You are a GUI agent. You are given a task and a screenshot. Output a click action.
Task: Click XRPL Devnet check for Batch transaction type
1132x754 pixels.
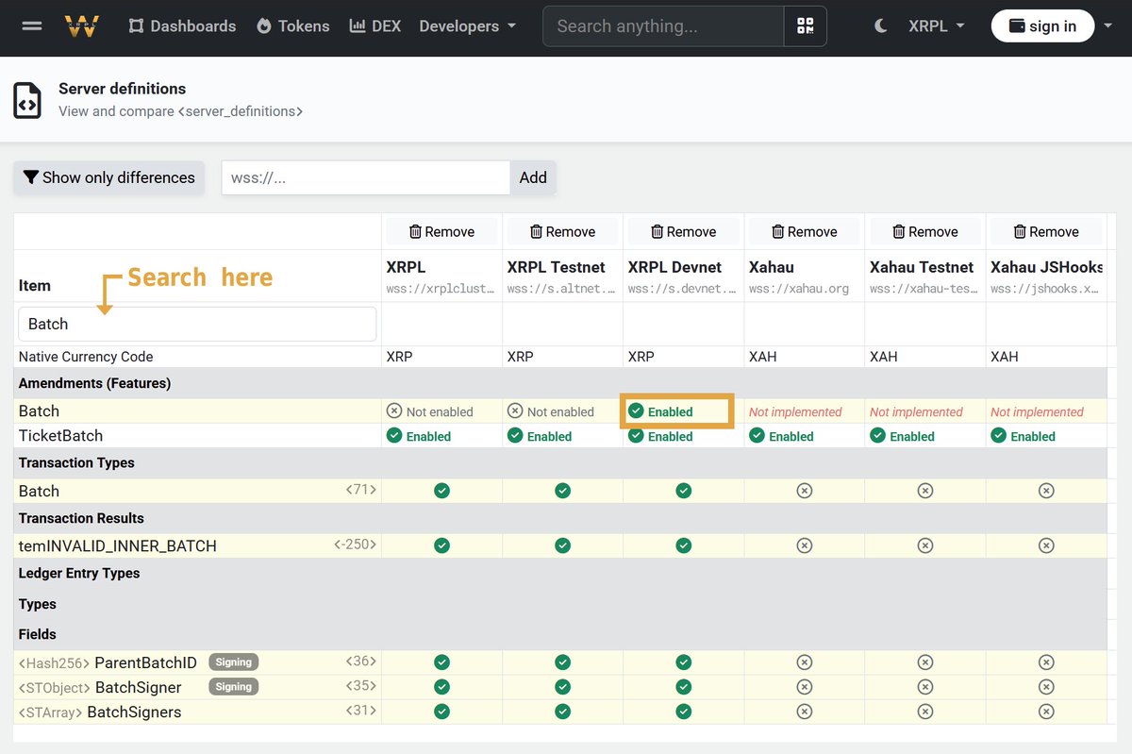tap(684, 491)
